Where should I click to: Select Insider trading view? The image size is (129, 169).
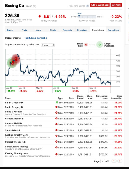click(x=13, y=38)
